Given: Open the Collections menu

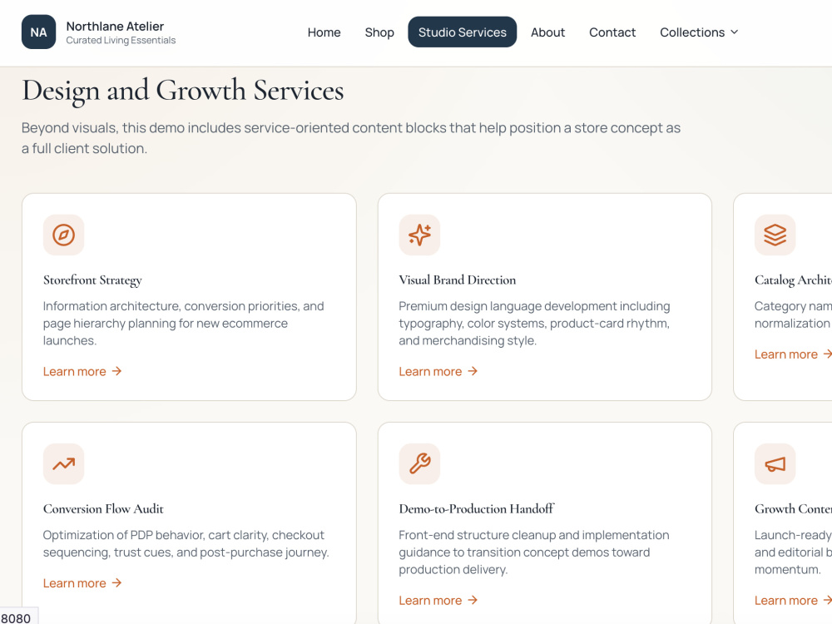Looking at the screenshot, I should pos(699,32).
